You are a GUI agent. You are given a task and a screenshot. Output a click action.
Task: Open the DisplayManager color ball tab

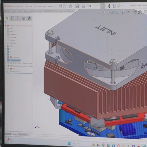click(x=29, y=18)
